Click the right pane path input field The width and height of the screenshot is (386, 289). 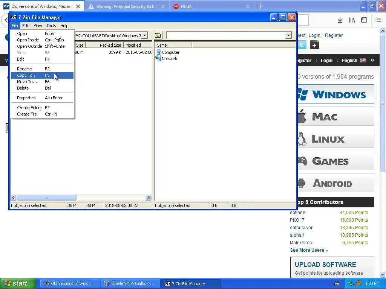[x=226, y=35]
